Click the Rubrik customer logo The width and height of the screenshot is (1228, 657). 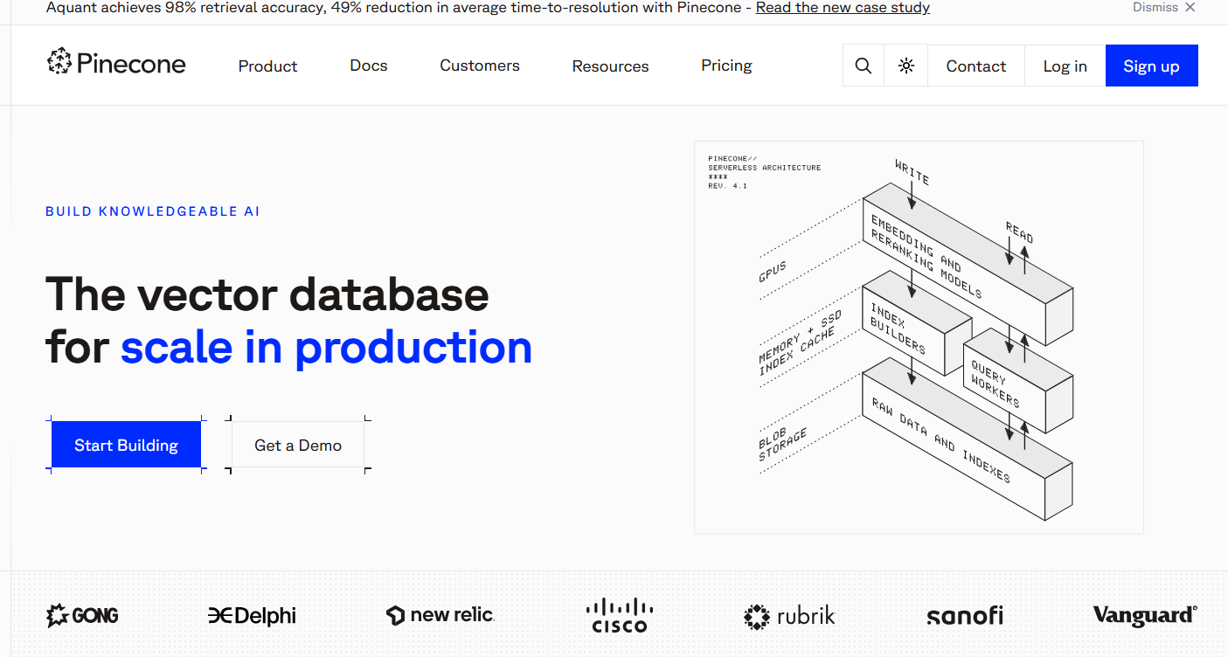[x=789, y=616]
